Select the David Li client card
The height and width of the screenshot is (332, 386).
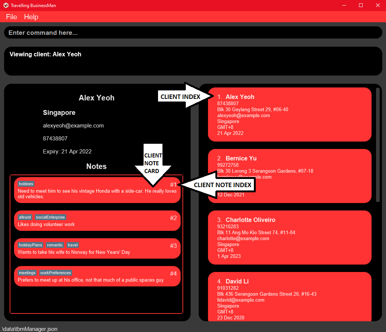289,296
